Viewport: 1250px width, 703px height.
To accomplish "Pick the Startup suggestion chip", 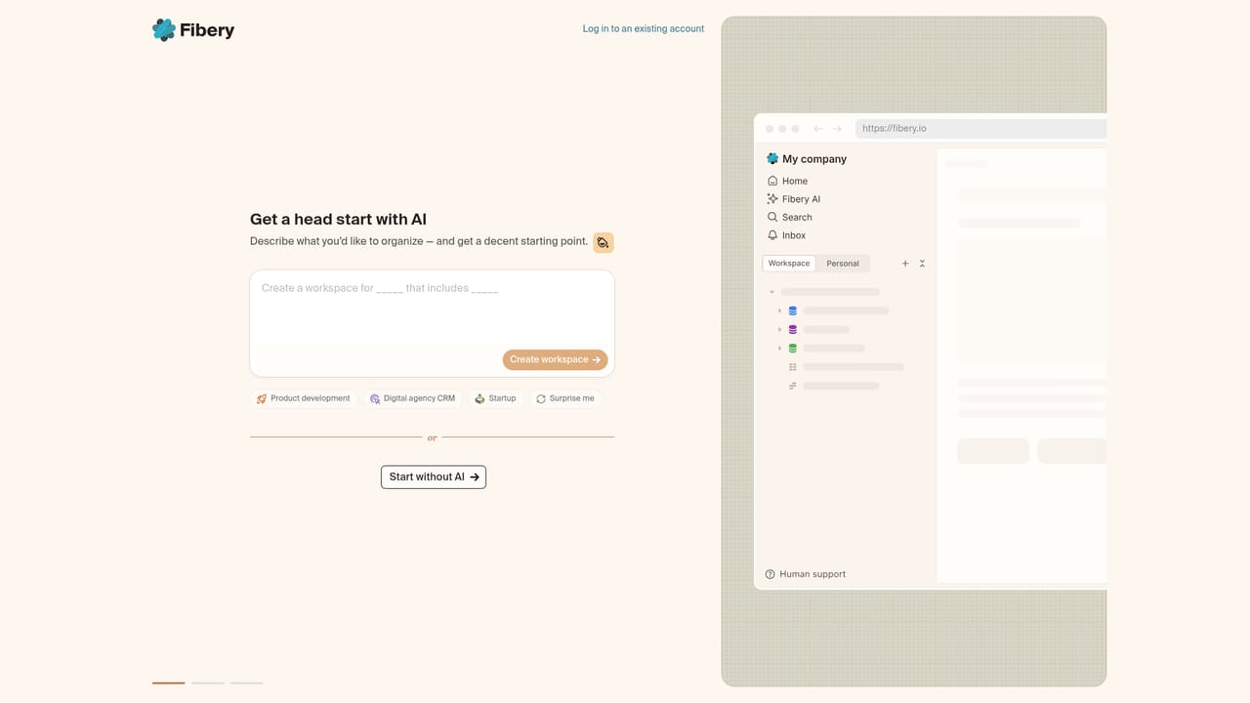I will [x=495, y=398].
